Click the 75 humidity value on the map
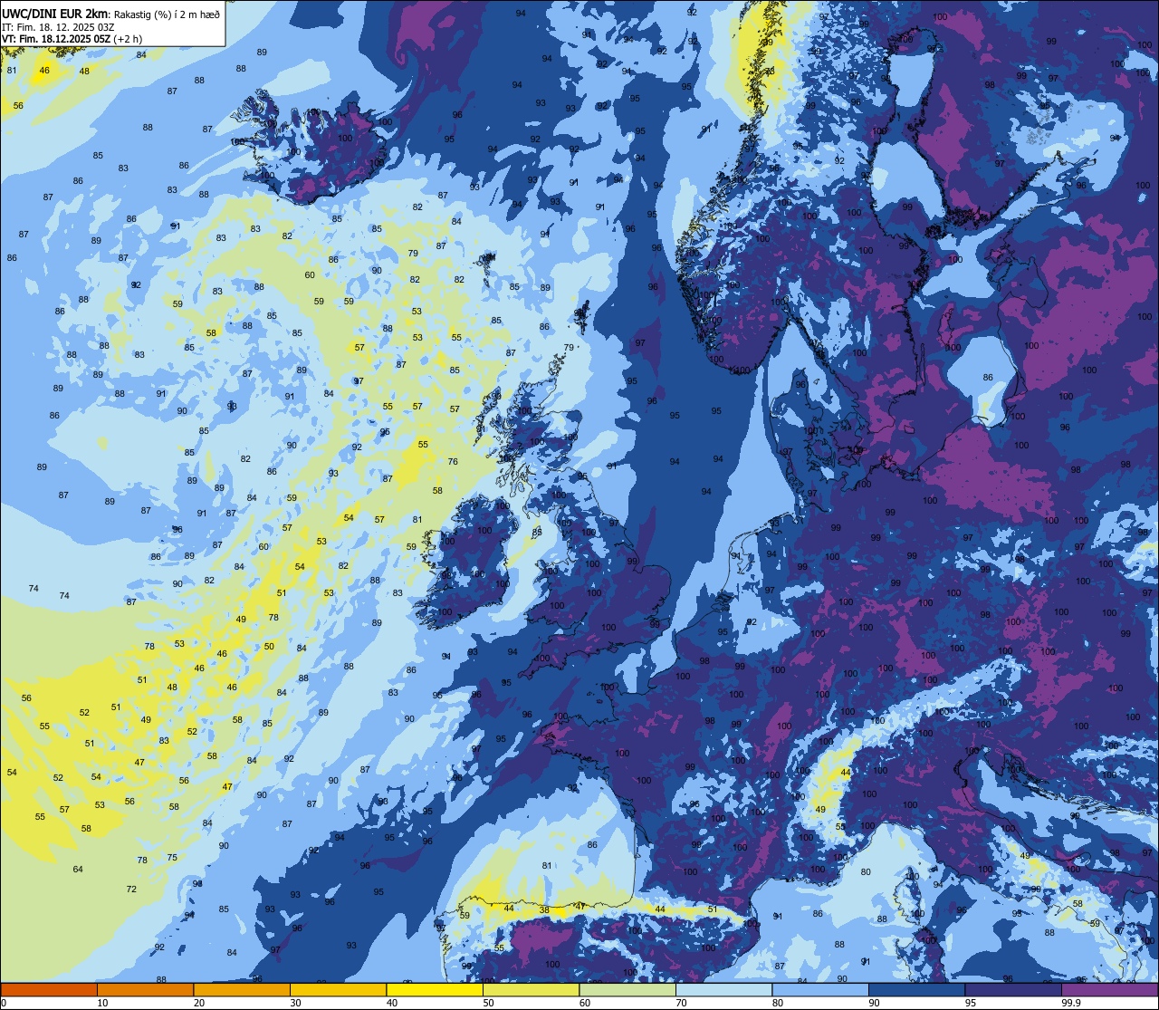This screenshot has height=1010, width=1159. tap(172, 858)
